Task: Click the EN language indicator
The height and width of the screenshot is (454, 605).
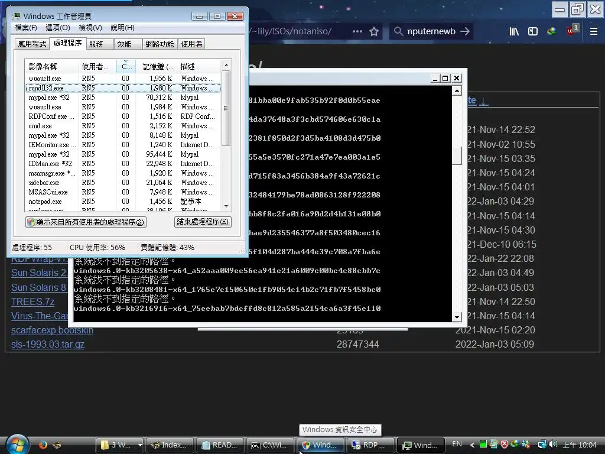Action: point(457,444)
